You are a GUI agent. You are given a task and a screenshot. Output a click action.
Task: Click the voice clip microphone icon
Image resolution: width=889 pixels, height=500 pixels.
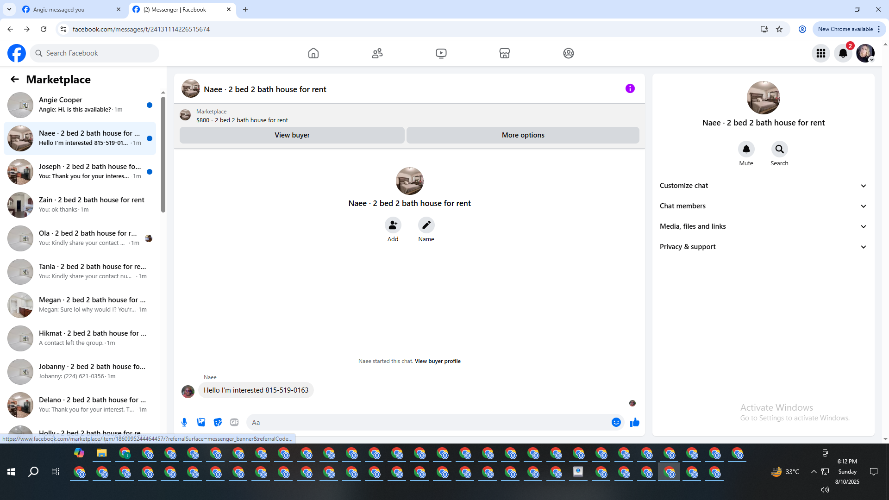184,422
